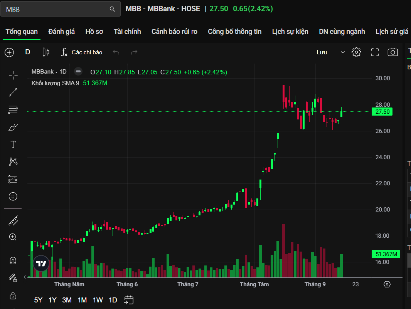Screen dimensions: 411x309
Task: Open the candlestick chart style picker
Action: coord(46,52)
